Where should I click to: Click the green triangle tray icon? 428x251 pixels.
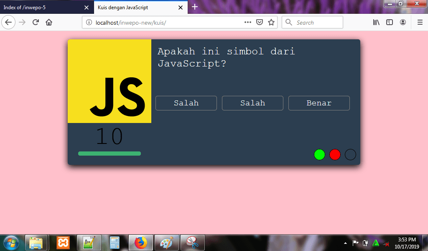pos(376,243)
